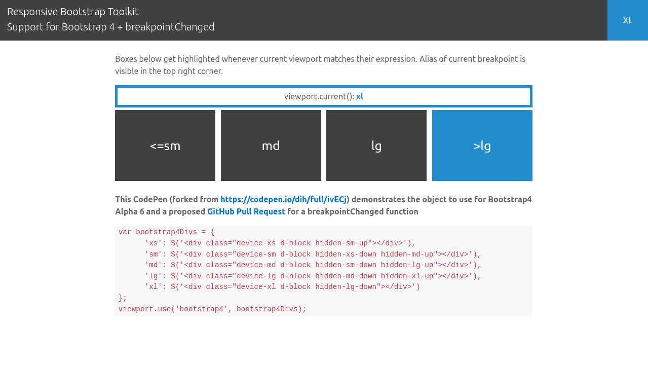
Task: Click the blue xl value text
Action: 360,96
